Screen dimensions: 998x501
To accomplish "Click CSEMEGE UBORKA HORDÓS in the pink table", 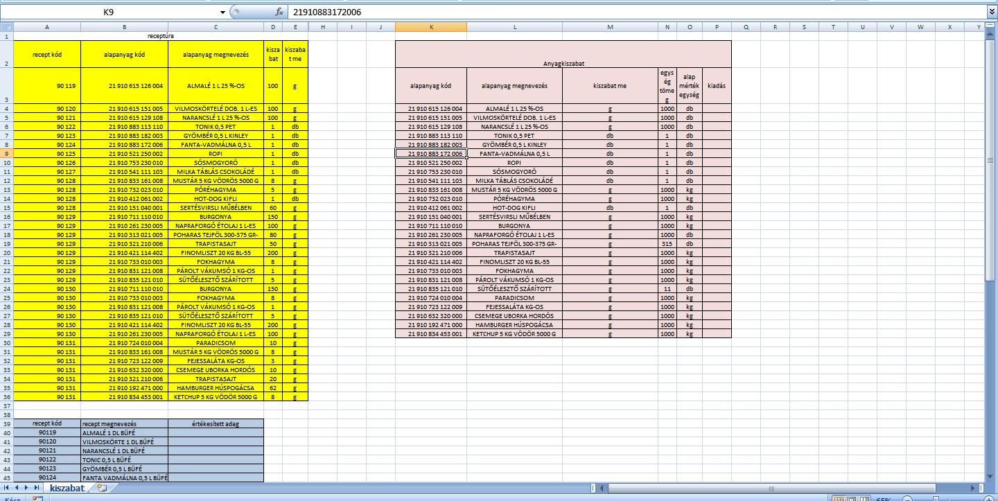I will point(514,316).
